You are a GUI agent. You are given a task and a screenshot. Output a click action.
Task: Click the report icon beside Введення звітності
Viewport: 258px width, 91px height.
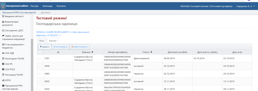point(3,16)
